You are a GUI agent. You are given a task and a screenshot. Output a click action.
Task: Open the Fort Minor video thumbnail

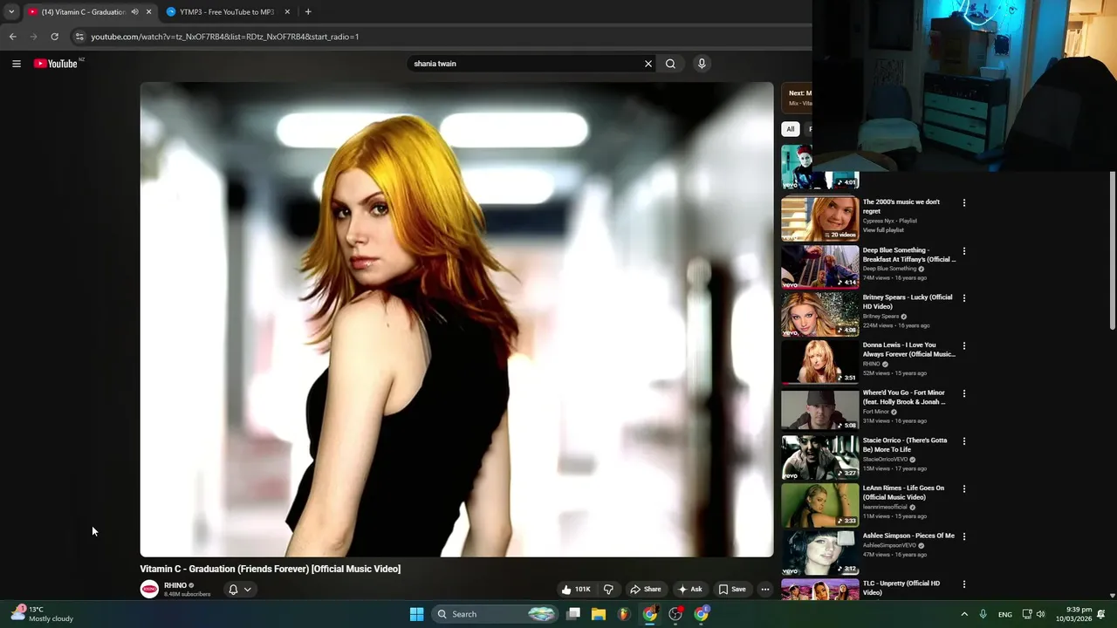820,409
